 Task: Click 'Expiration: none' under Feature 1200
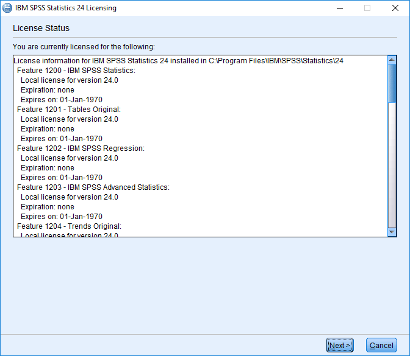[48, 90]
